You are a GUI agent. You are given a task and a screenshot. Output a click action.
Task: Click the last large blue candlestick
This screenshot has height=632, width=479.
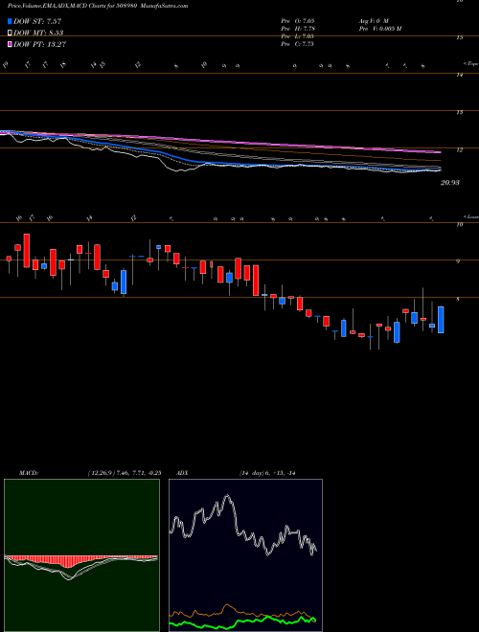(x=441, y=320)
